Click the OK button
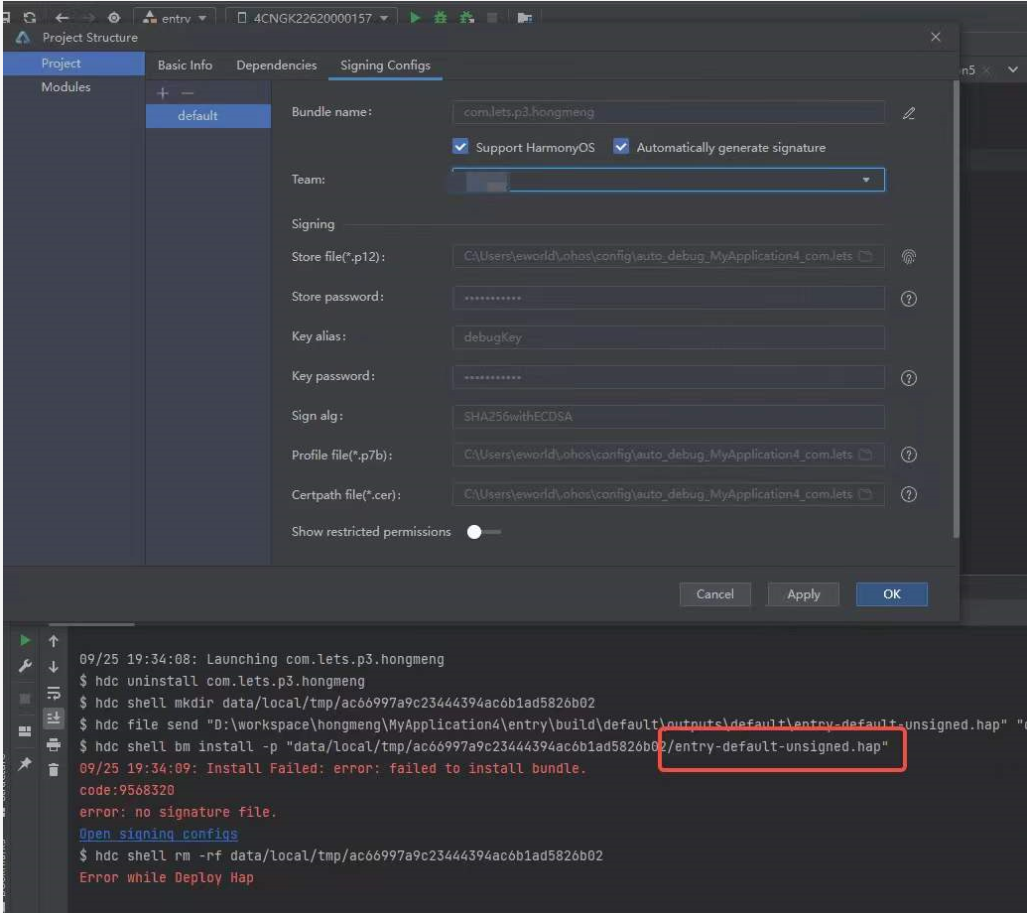Viewport: 1027px width, 913px height. [891, 594]
